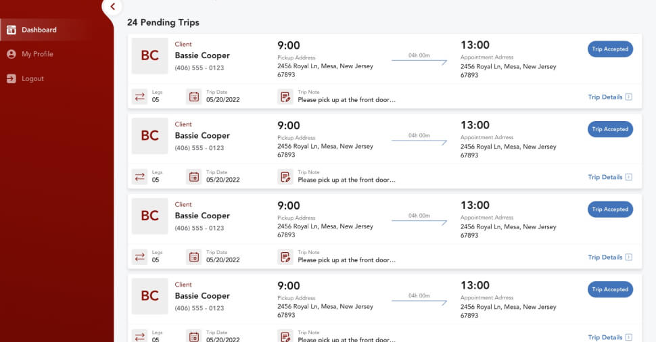Click the Legs swap-arrows icon in first trip
Image resolution: width=656 pixels, height=342 pixels.
[x=140, y=97]
